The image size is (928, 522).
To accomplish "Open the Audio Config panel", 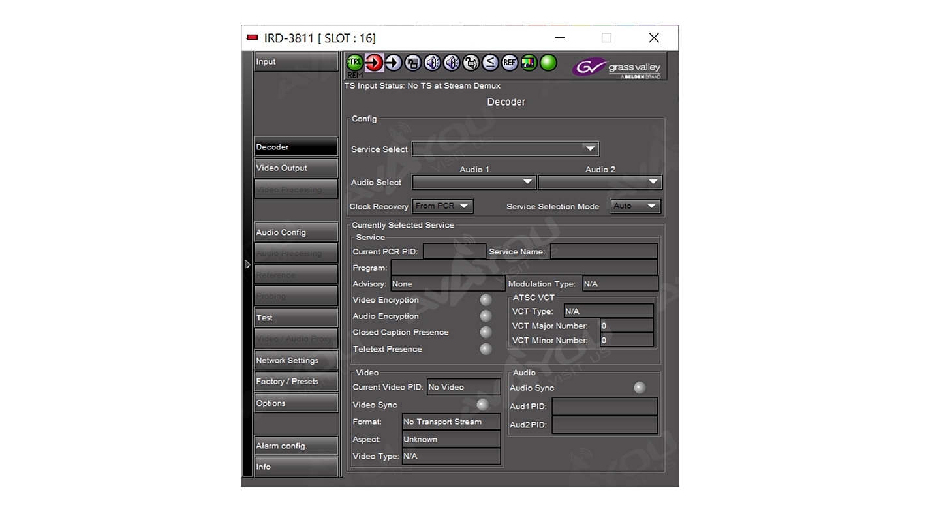I will [x=296, y=232].
